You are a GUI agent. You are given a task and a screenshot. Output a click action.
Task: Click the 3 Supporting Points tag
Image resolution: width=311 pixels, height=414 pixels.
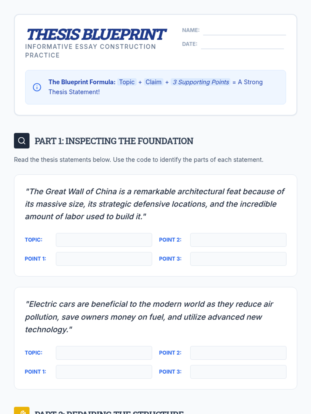(x=201, y=82)
